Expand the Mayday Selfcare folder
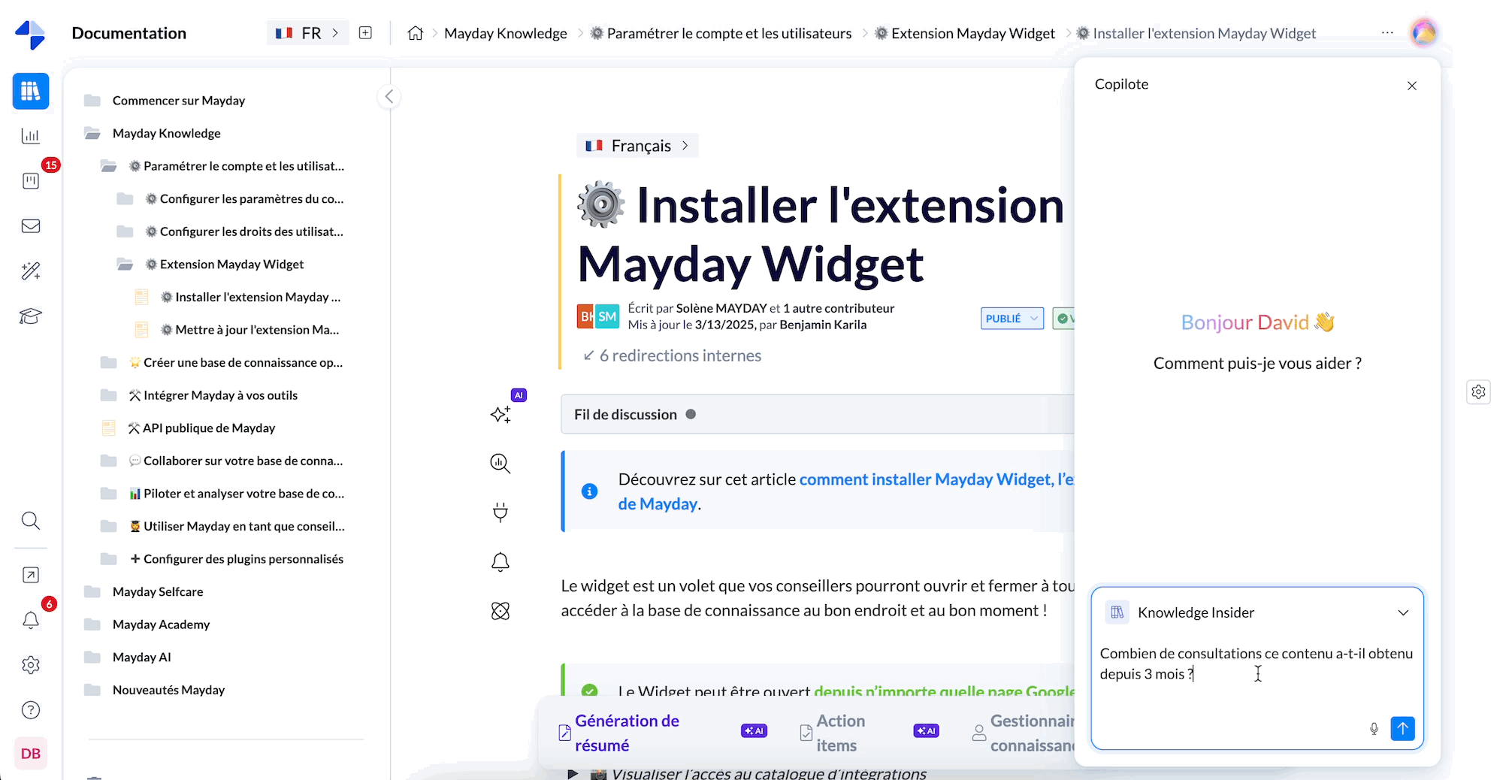 click(x=158, y=591)
